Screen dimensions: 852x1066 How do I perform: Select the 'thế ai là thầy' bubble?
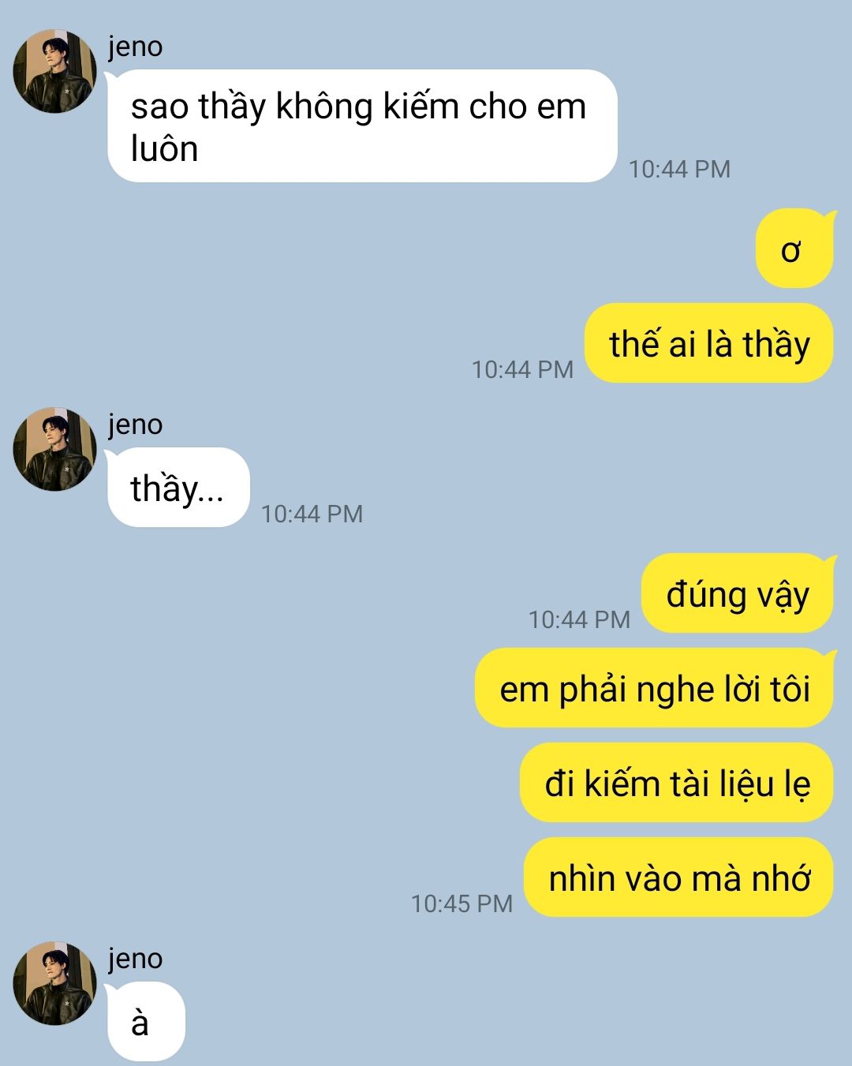pyautogui.click(x=709, y=343)
